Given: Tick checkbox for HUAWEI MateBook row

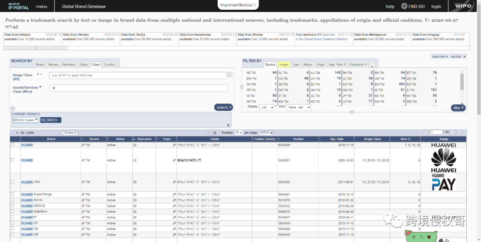Looking at the screenshot, I should pyautogui.click(x=12, y=211).
